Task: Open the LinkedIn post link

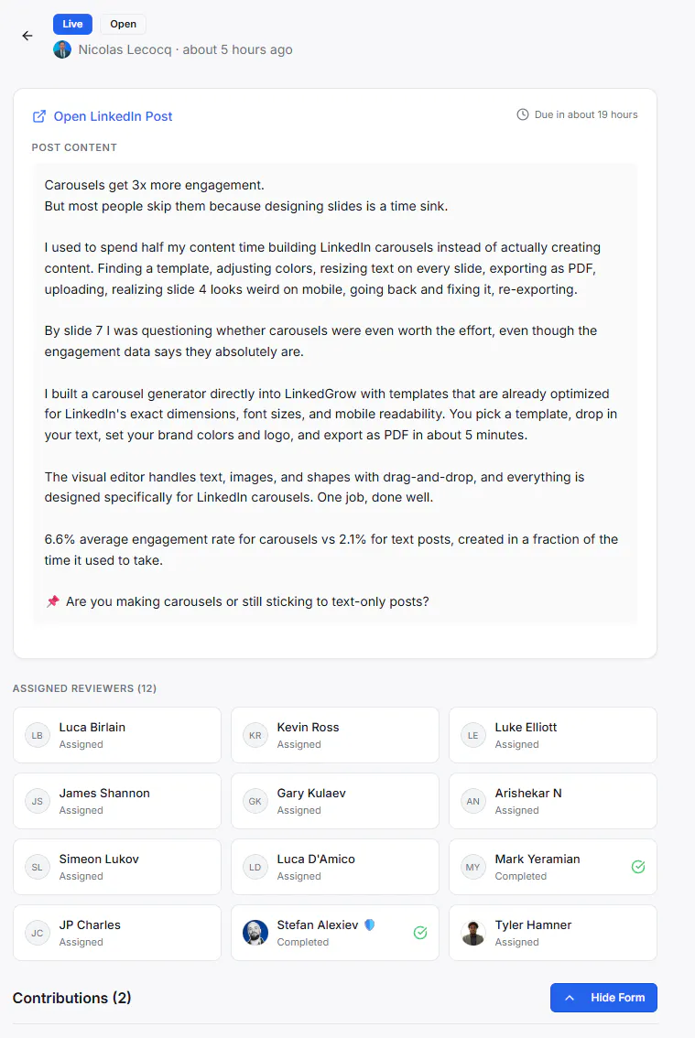Action: 113,116
